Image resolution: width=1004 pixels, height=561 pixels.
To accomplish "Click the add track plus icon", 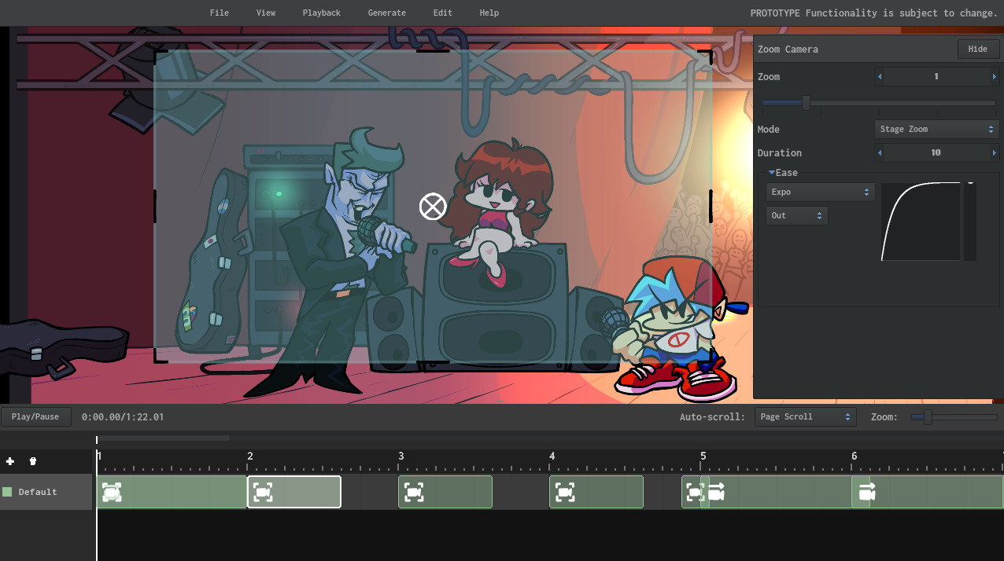I will click(x=10, y=461).
